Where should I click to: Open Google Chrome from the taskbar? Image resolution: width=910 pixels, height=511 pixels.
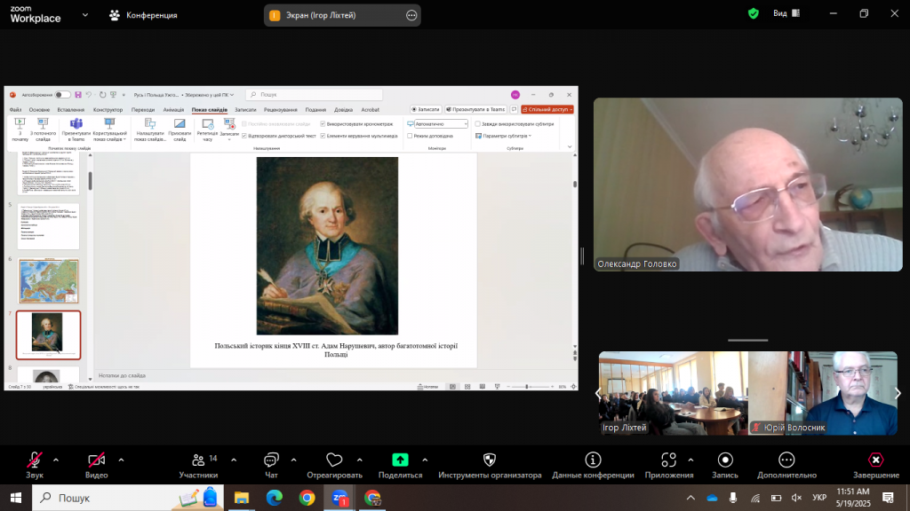[307, 499]
